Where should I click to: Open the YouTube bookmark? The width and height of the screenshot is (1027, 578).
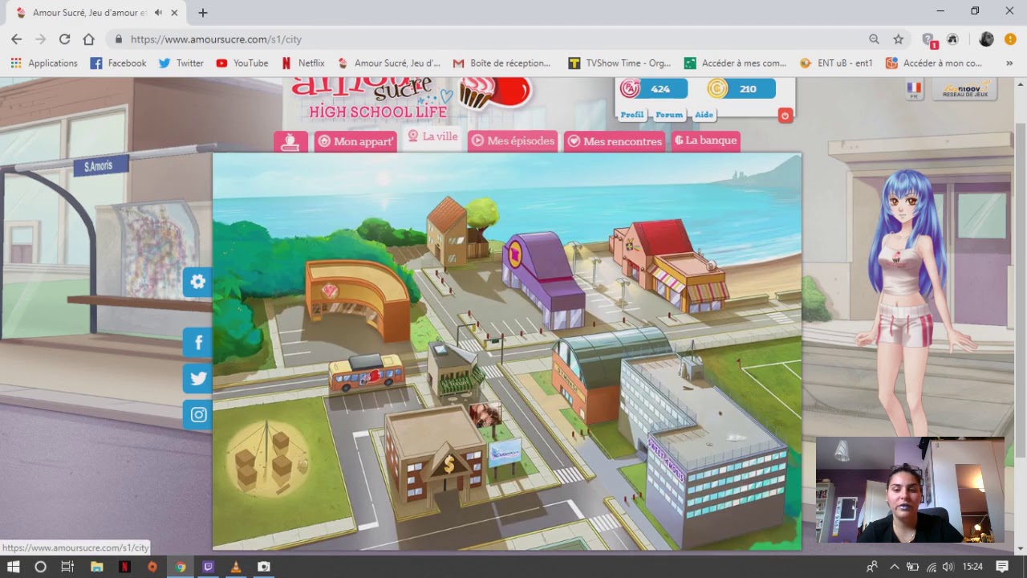[242, 63]
